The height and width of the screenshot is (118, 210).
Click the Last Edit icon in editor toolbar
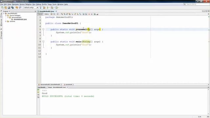click(52, 14)
